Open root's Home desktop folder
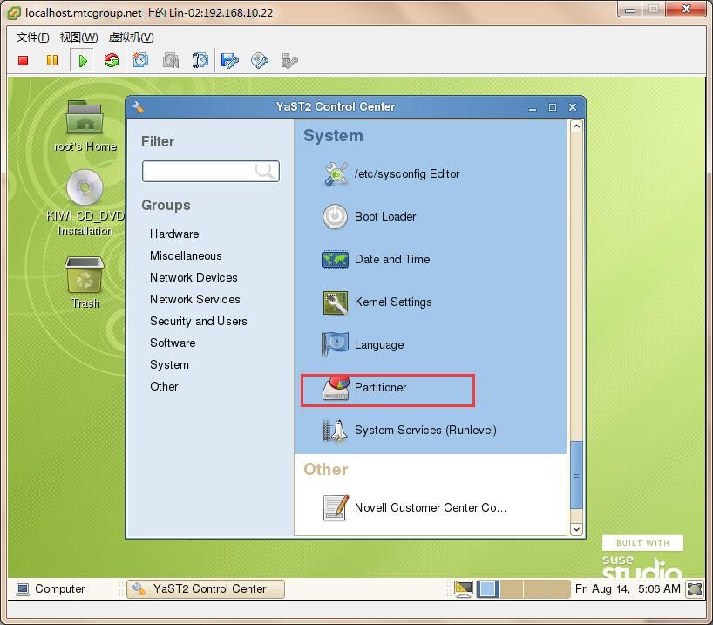This screenshot has width=713, height=625. [85, 126]
